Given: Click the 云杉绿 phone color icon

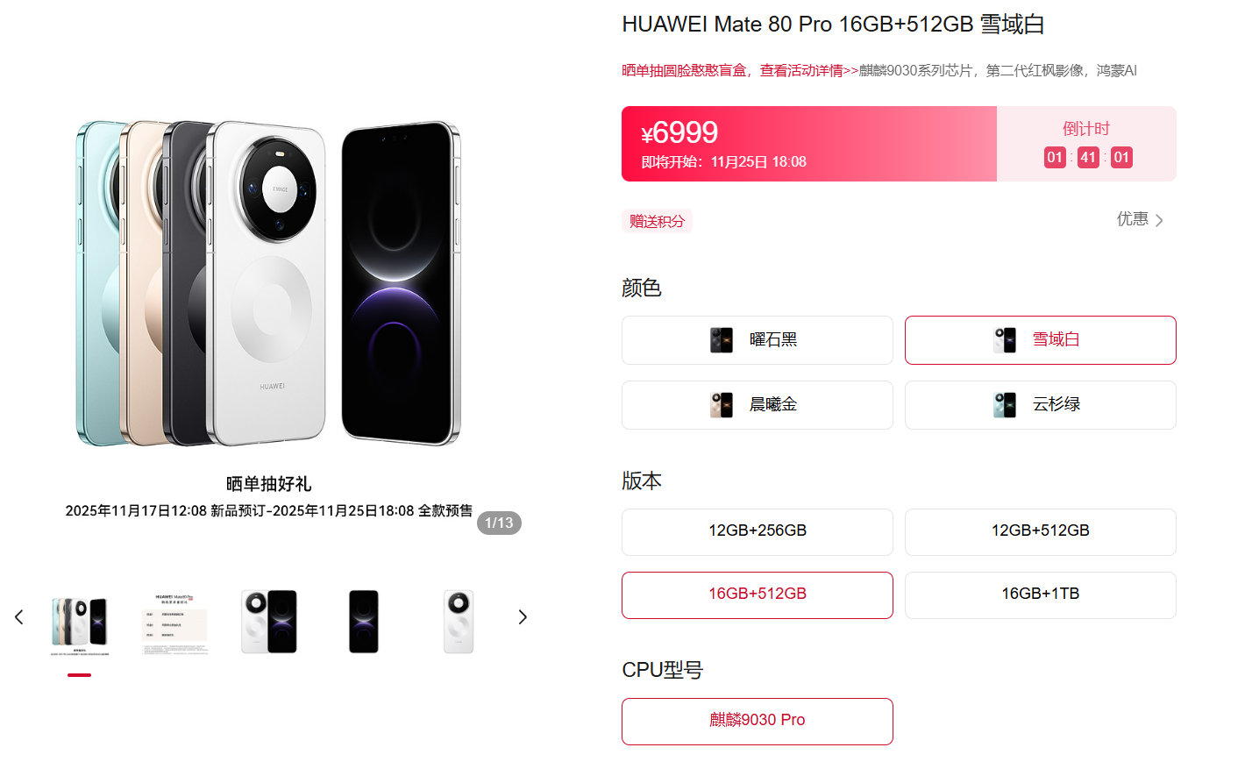Looking at the screenshot, I should click(x=1005, y=405).
